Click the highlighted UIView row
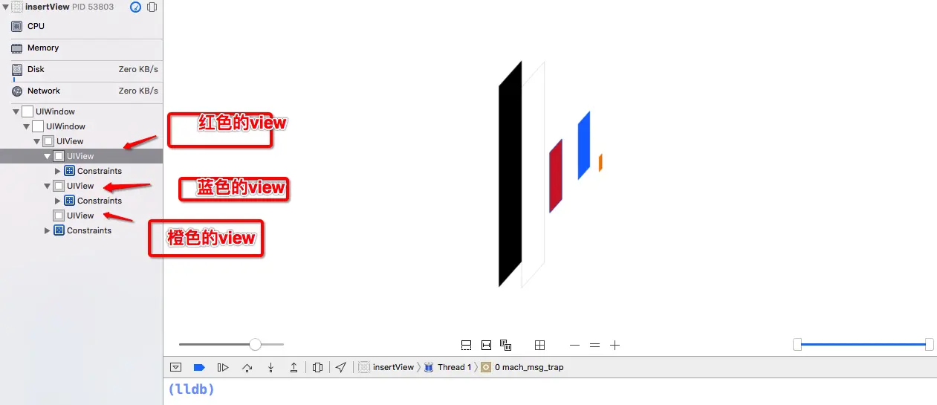This screenshot has width=937, height=405. tap(81, 156)
